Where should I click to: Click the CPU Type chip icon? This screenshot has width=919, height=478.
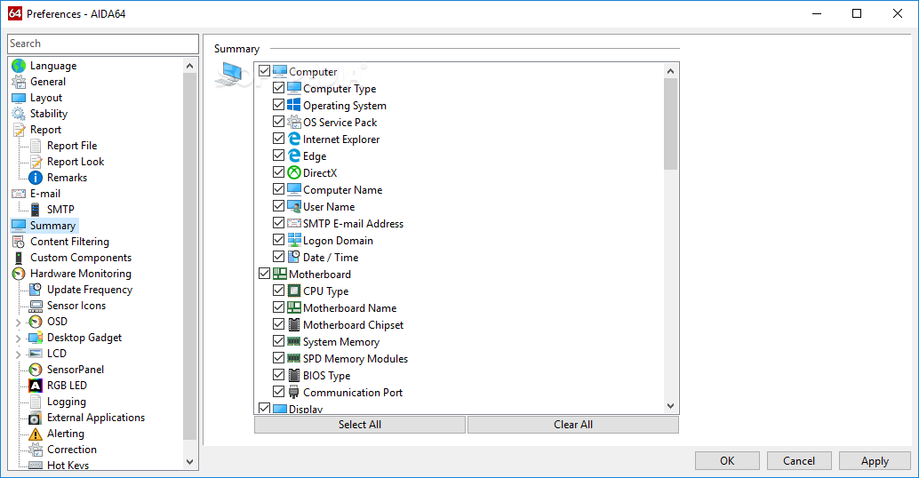click(x=293, y=291)
